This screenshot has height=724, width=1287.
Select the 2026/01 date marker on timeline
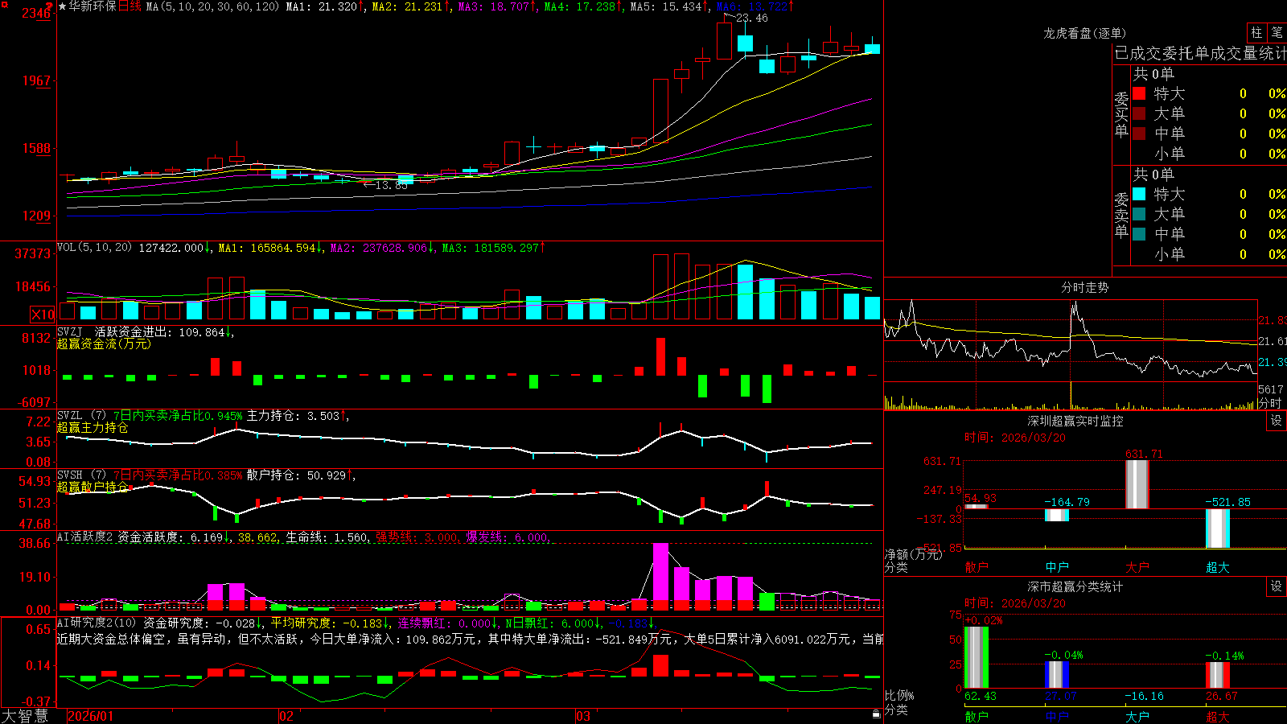(91, 716)
